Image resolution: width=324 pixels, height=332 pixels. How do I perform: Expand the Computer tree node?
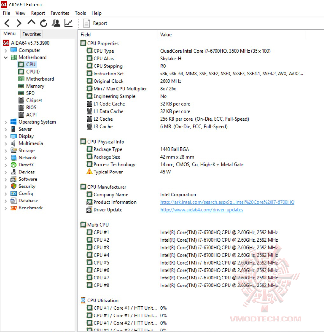coord(6,50)
